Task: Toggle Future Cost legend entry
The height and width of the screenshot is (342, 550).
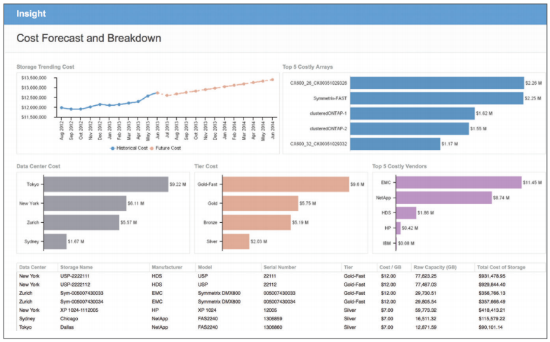Action: point(166,149)
